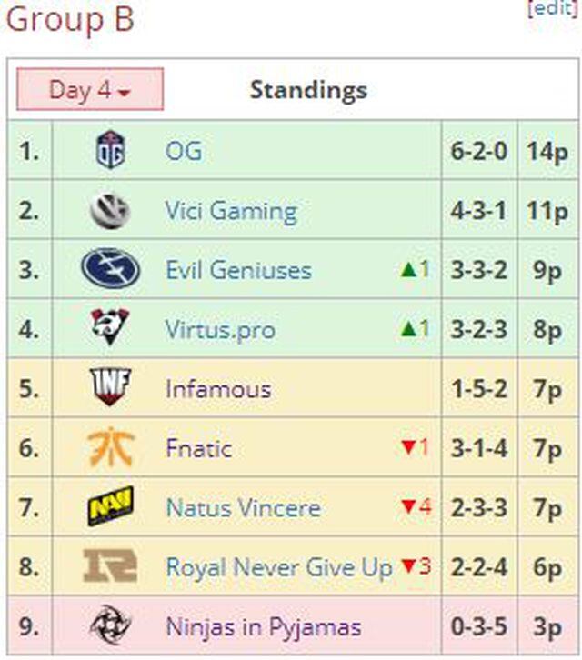Open the OG team link
Screen dimensions: 582x660
[184, 151]
